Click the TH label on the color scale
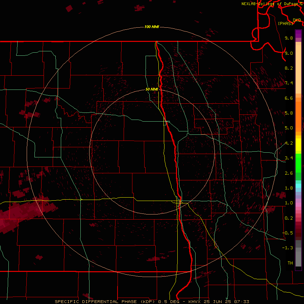The image size is (304, 304). (290, 263)
